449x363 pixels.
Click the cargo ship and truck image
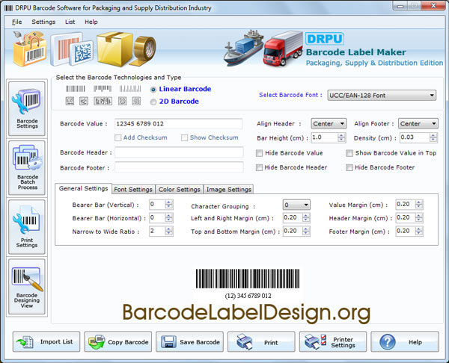click(x=263, y=48)
